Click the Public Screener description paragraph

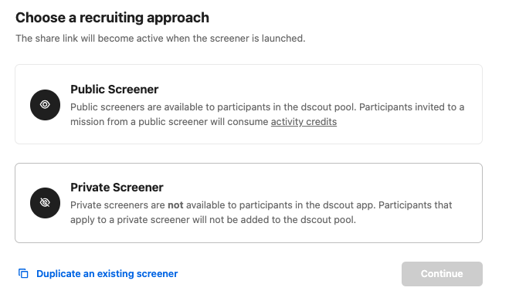pyautogui.click(x=267, y=114)
